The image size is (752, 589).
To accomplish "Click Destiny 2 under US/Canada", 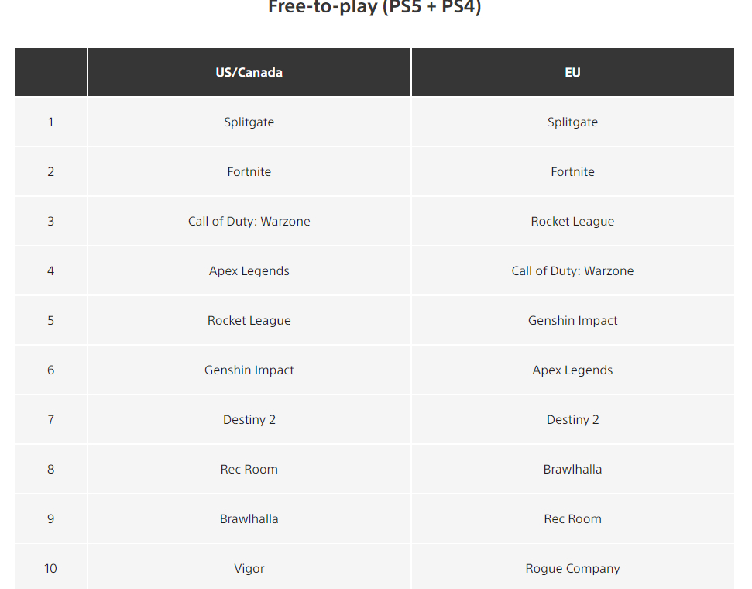I will click(x=249, y=419).
